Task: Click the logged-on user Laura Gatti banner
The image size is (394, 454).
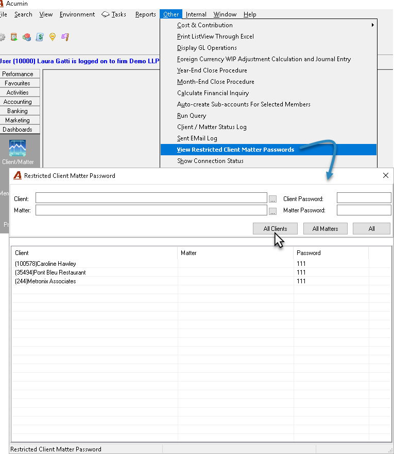Action: (x=79, y=61)
